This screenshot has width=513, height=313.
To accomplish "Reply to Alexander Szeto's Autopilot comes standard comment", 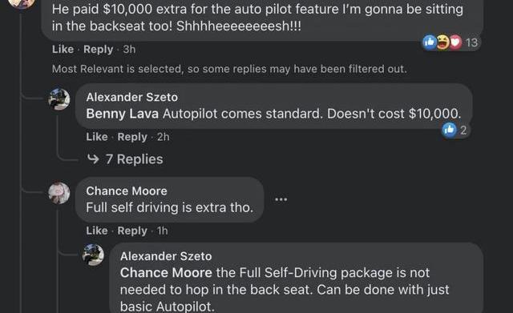I will point(132,137).
